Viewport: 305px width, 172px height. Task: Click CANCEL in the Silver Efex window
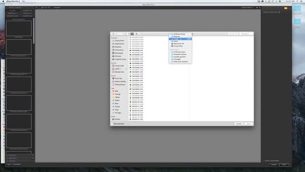tap(274, 165)
